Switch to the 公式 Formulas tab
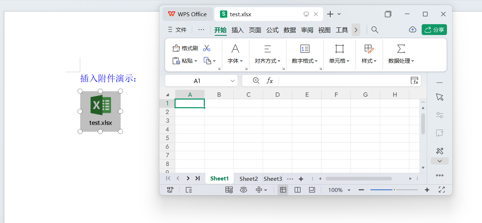Viewport: 482px width, 223px height. pyautogui.click(x=272, y=30)
